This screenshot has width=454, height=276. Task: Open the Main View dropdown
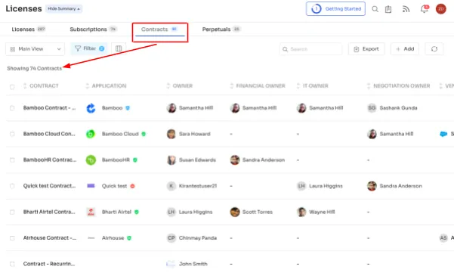tap(35, 49)
